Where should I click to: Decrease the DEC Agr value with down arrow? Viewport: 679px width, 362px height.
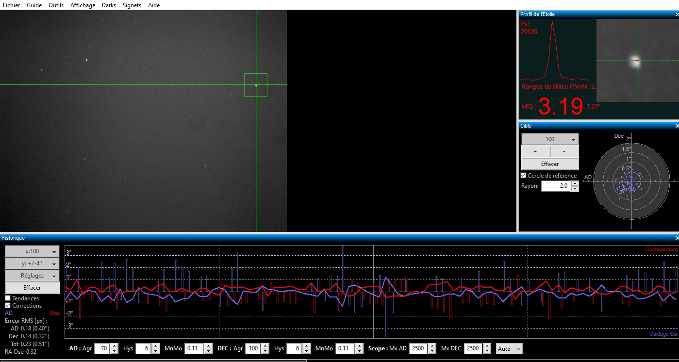265,351
